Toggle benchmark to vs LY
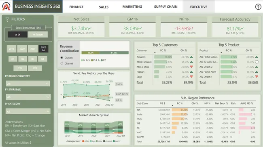The image size is (263, 147). 18,35
